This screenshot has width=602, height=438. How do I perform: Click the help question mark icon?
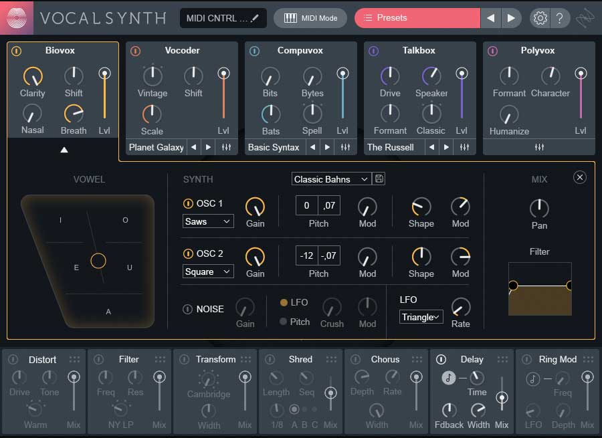click(560, 18)
